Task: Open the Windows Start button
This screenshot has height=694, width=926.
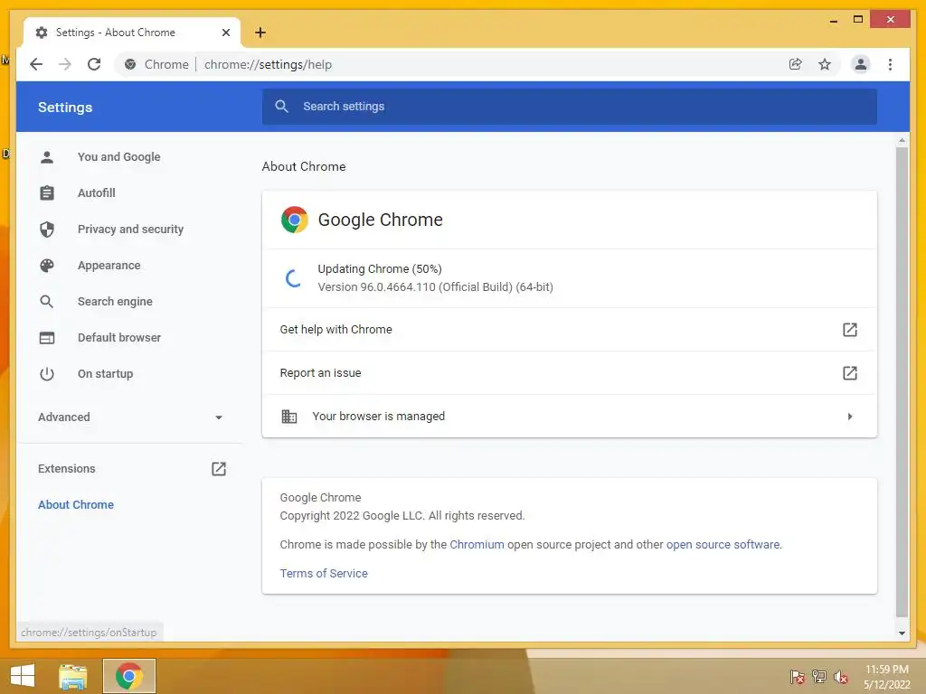Action: point(23,676)
